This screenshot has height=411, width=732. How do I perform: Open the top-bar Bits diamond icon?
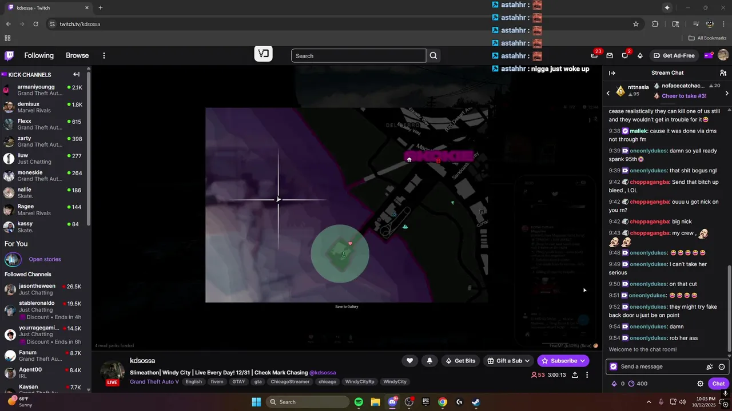pos(640,55)
